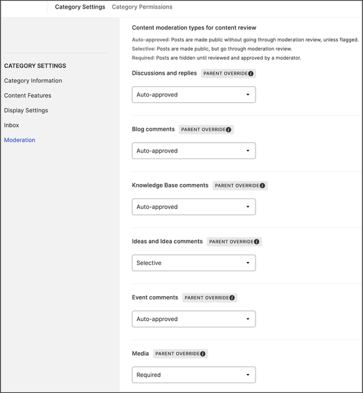Expand the Event comments moderation dropdown

[194, 319]
